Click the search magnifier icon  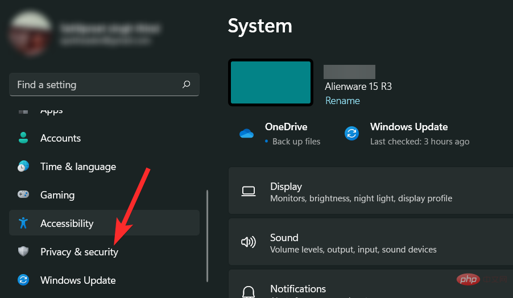(x=186, y=84)
